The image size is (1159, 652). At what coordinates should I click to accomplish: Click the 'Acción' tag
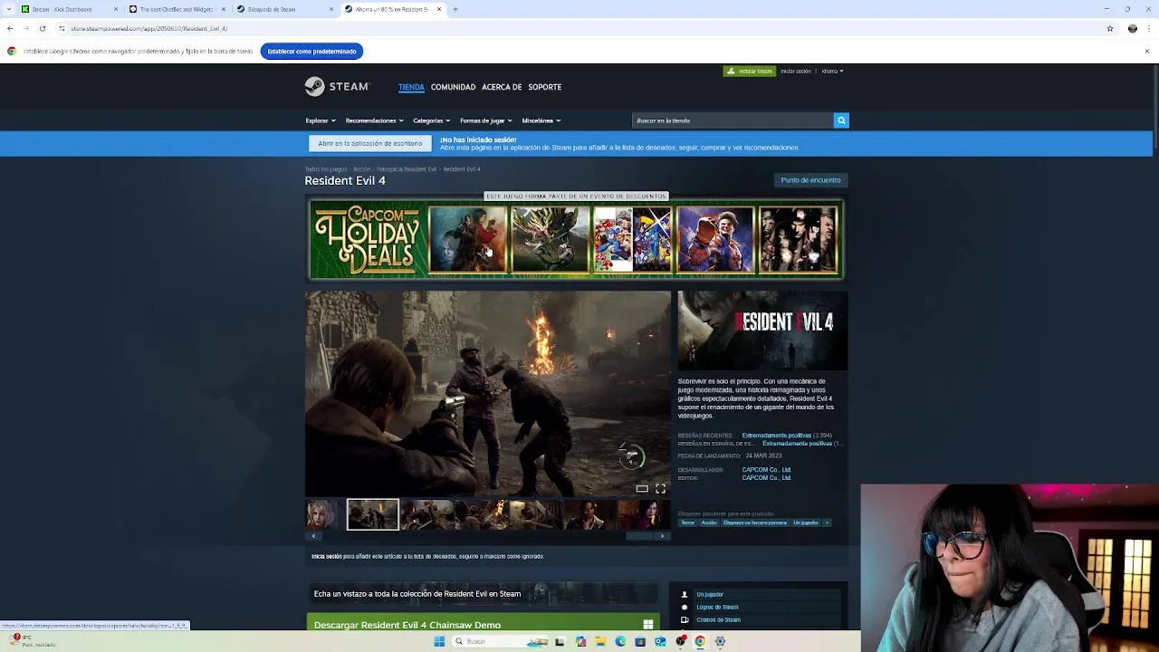pos(709,523)
